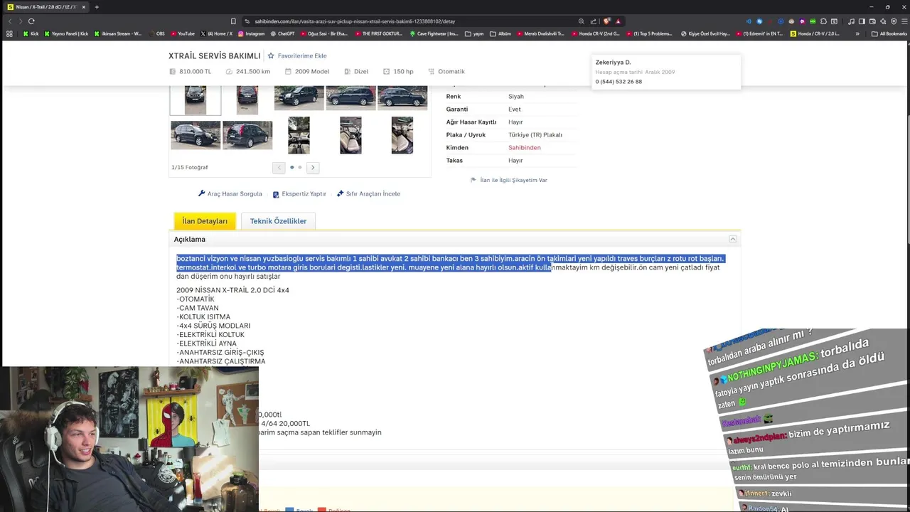Click the 150 hp text

[403, 71]
